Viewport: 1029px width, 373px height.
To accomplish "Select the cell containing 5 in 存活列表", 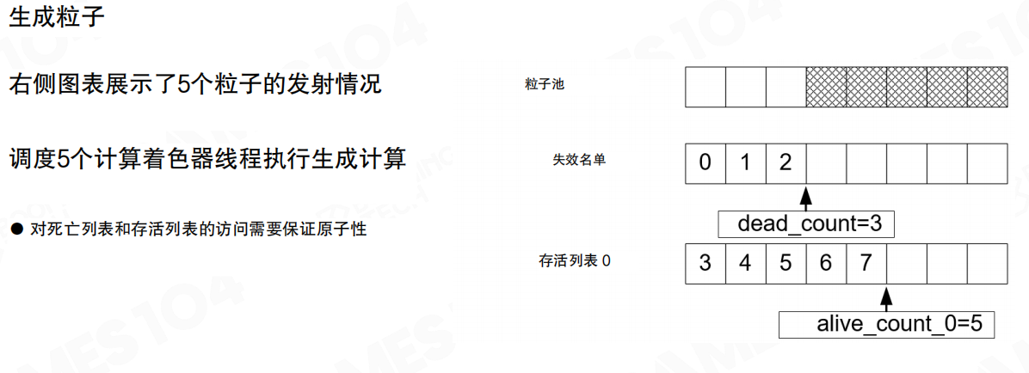I will tap(786, 263).
